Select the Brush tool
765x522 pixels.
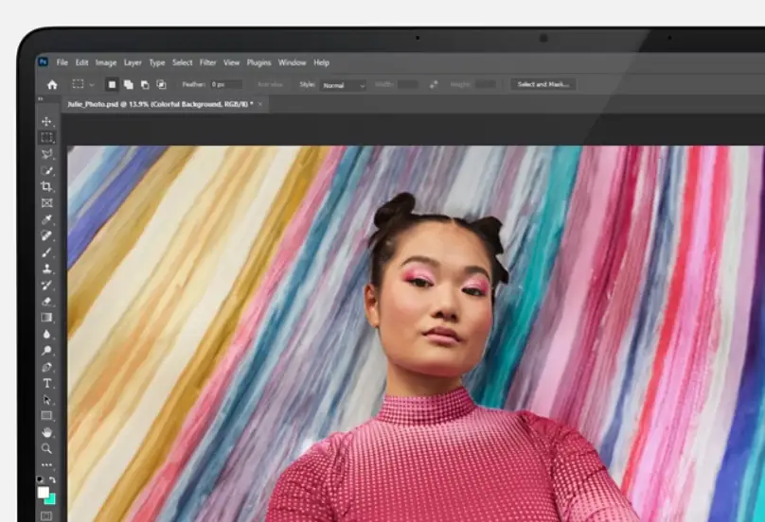46,252
